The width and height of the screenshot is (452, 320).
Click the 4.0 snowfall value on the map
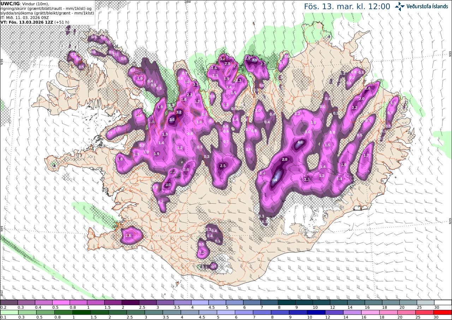point(301,142)
